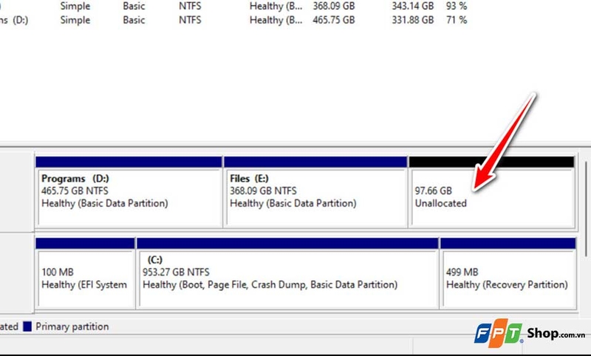Click the '368.09 GB NTFS' text in Files block
The height and width of the screenshot is (356, 591).
263,191
